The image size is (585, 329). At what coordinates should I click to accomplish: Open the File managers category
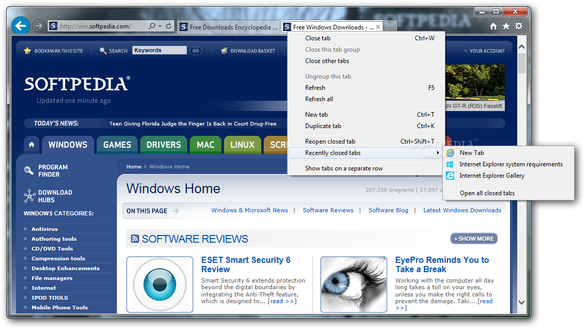[x=52, y=278]
